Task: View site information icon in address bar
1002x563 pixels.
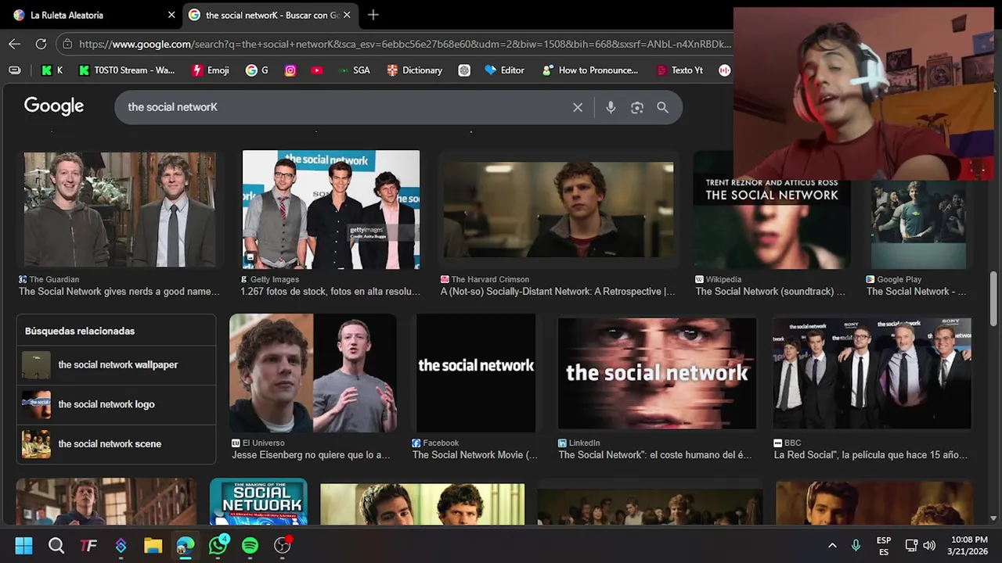Action: tap(67, 45)
